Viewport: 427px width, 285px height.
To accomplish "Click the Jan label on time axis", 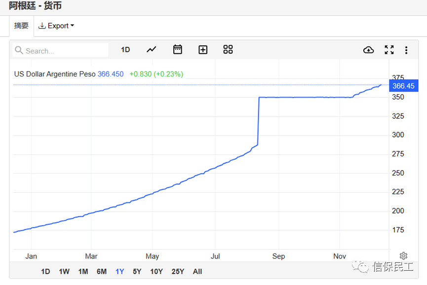I will pos(31,256).
